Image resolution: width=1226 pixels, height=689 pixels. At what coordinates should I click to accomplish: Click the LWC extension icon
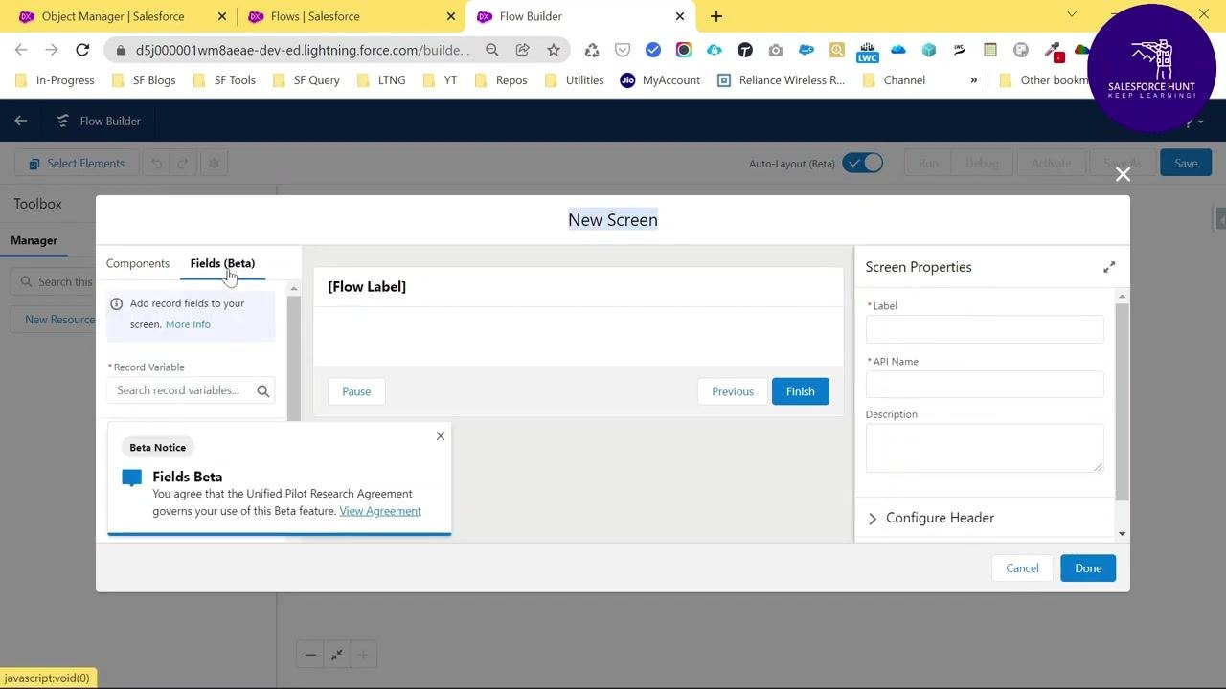pyautogui.click(x=867, y=52)
